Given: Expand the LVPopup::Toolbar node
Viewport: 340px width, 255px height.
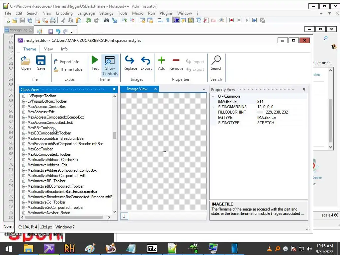Looking at the screenshot, I should 24,96.
